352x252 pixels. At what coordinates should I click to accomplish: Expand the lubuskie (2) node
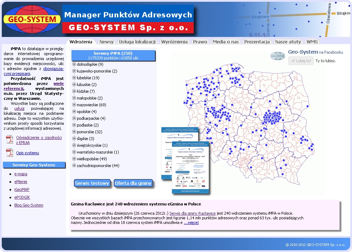74,84
